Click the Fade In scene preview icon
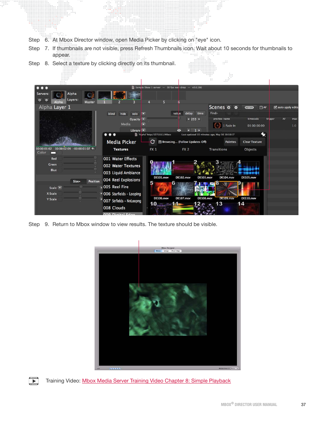Viewport: 325px width, 421px height. point(217,125)
